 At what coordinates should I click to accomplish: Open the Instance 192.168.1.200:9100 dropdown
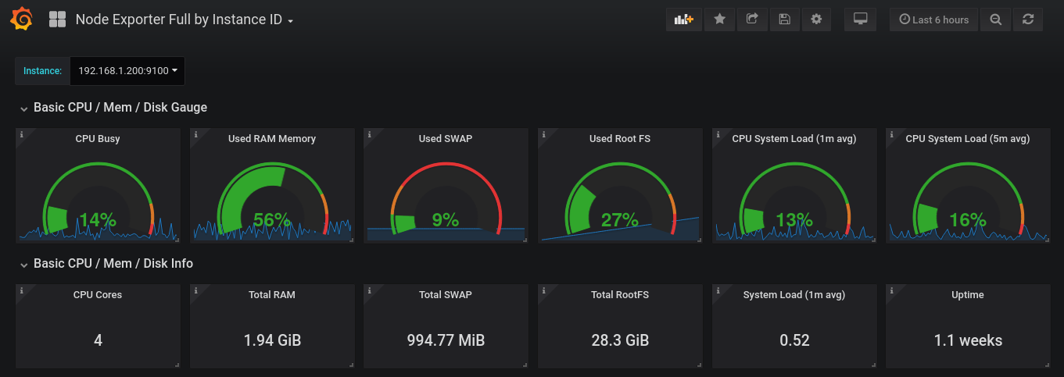(x=127, y=71)
